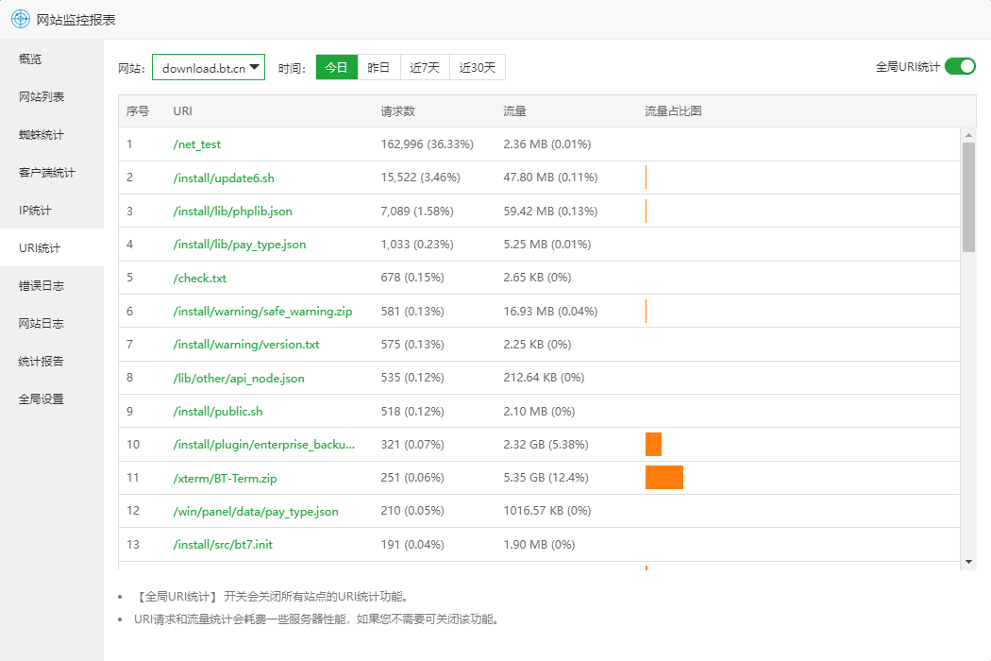The width and height of the screenshot is (991, 661).
Task: Open 客户端统计 in the sidebar
Action: 52,172
